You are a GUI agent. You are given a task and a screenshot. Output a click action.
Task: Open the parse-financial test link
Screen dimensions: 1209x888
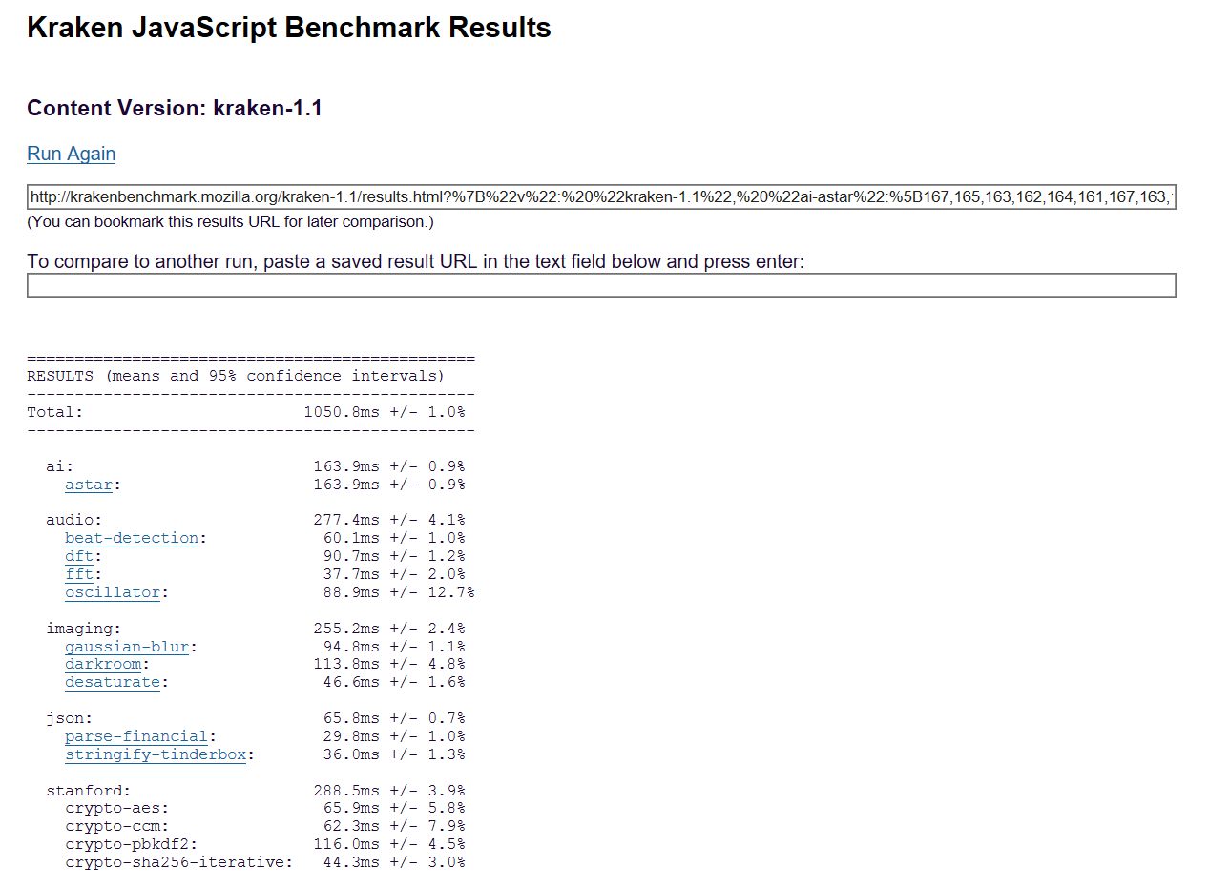[136, 736]
